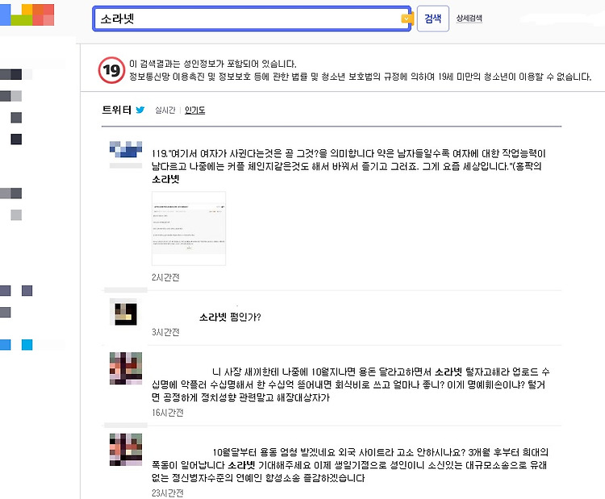The width and height of the screenshot is (605, 499).
Task: Click the tweet beginning '10월달부터 용돈'
Action: [350, 465]
